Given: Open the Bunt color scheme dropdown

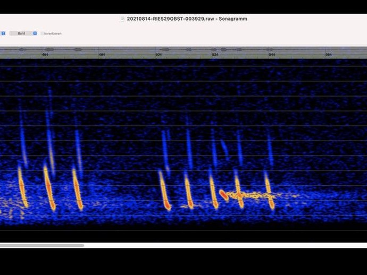Looking at the screenshot, I should [x=23, y=33].
